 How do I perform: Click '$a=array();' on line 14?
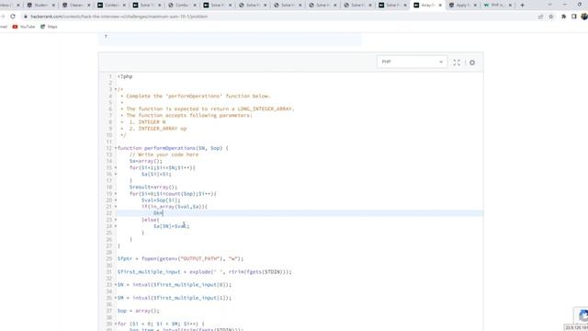(x=146, y=161)
